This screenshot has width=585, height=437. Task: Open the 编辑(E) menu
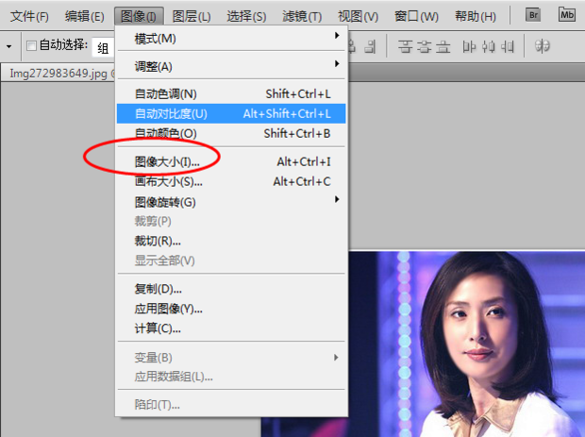pyautogui.click(x=84, y=16)
